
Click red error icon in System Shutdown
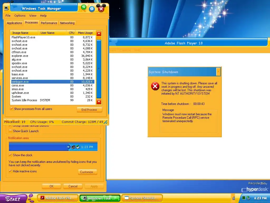point(155,86)
